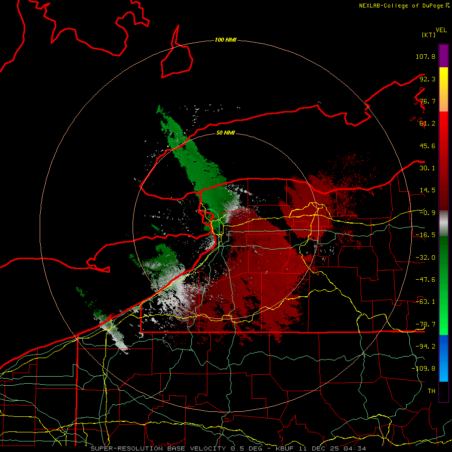
Task: Click the -63.1 velocity scale value
Action: coord(425,302)
